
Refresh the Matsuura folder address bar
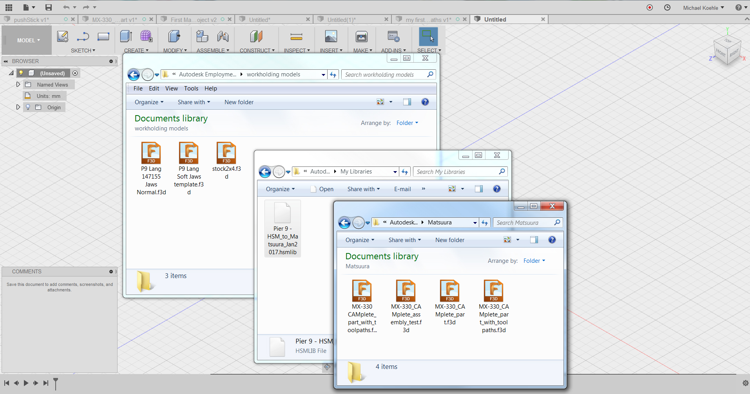485,222
